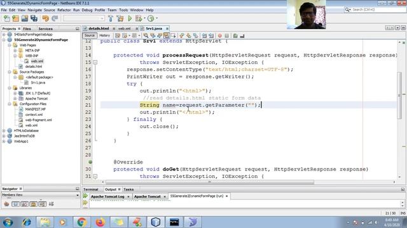Click the Uncomment editor toolbar icon
The width and height of the screenshot is (407, 228).
click(x=242, y=35)
